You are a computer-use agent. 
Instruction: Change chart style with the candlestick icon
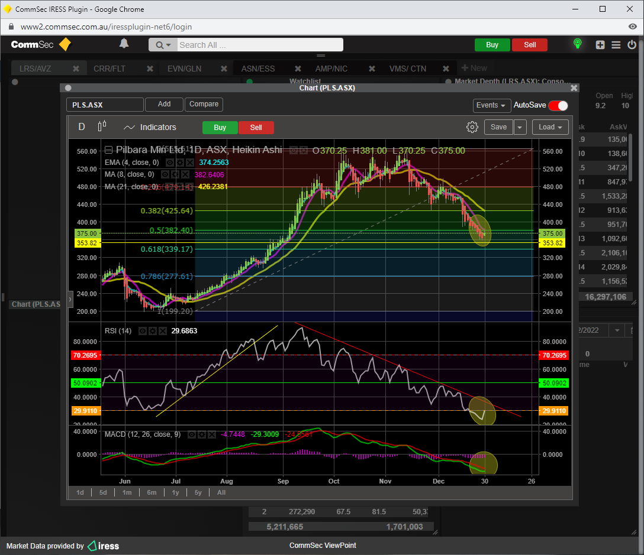click(x=102, y=126)
